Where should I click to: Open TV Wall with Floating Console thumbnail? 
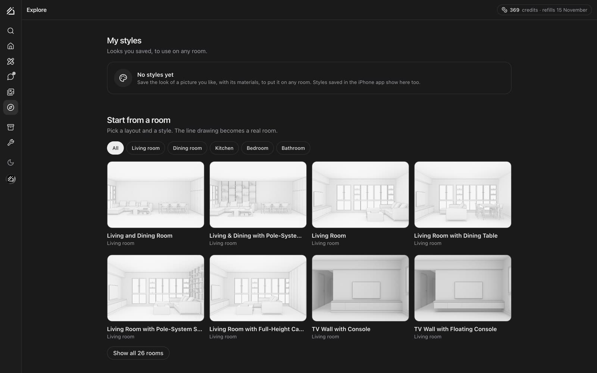(463, 288)
